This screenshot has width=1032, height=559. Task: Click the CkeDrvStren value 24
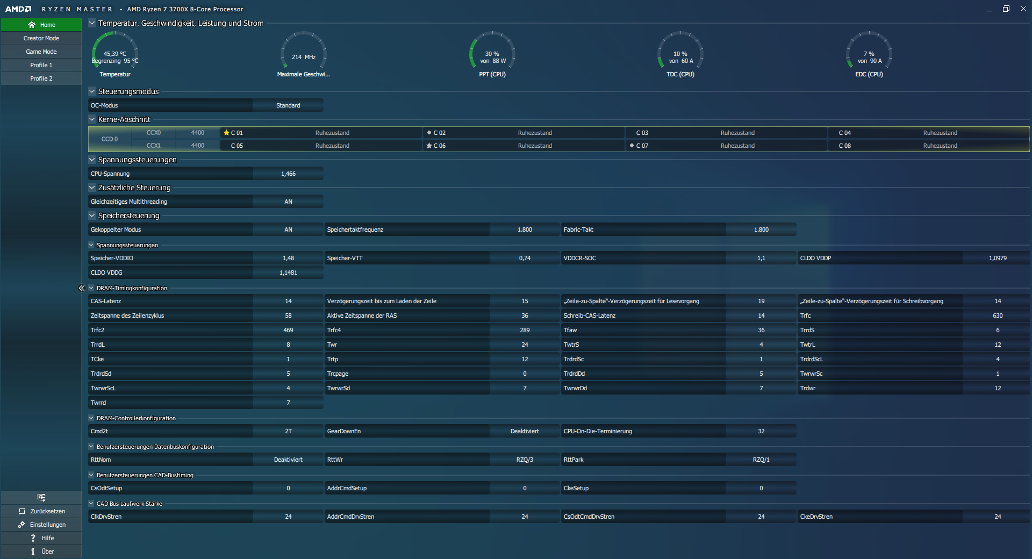(x=998, y=517)
